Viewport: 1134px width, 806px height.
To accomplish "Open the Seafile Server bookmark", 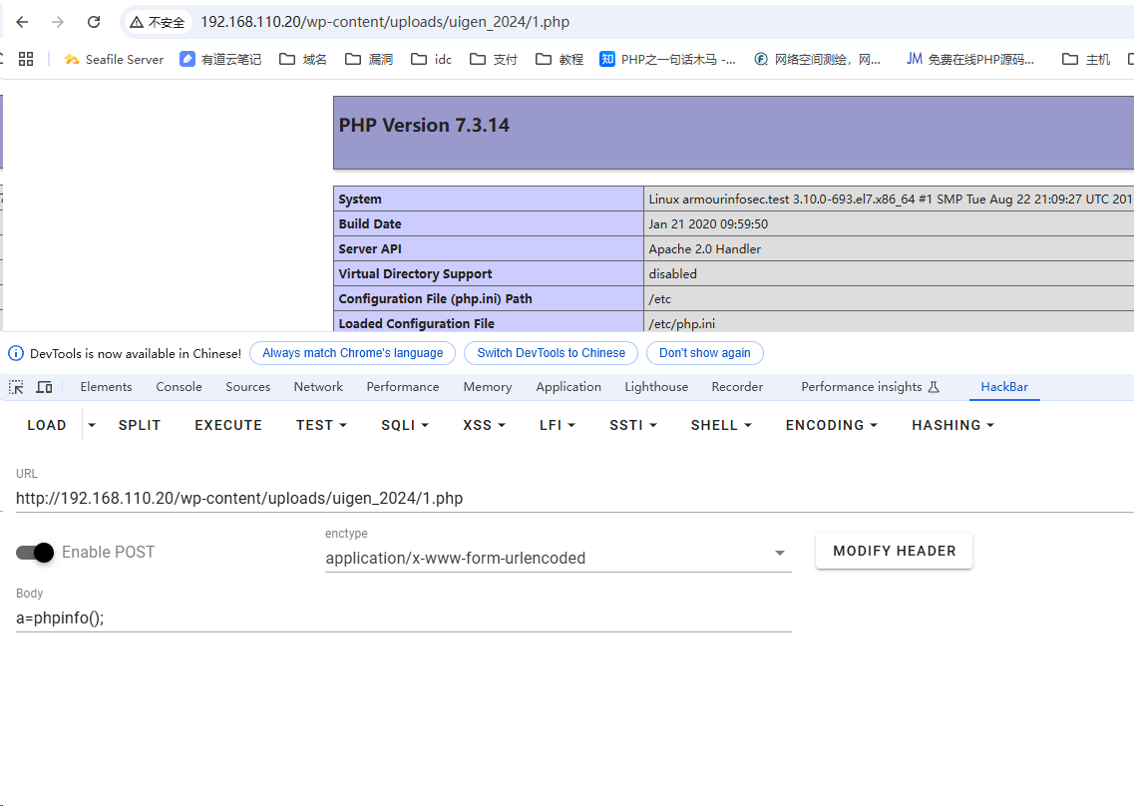I will pyautogui.click(x=114, y=59).
